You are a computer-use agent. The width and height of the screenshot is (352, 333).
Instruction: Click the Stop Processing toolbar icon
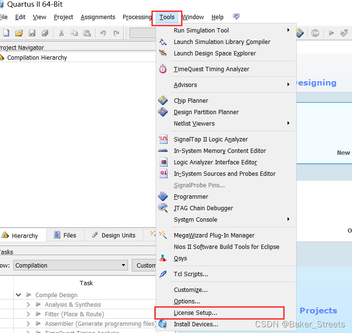pyautogui.click(x=315, y=33)
